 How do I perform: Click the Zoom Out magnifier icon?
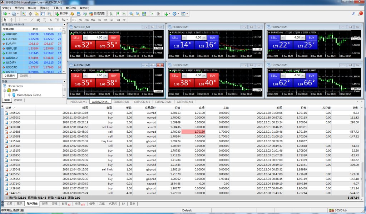(138, 14)
